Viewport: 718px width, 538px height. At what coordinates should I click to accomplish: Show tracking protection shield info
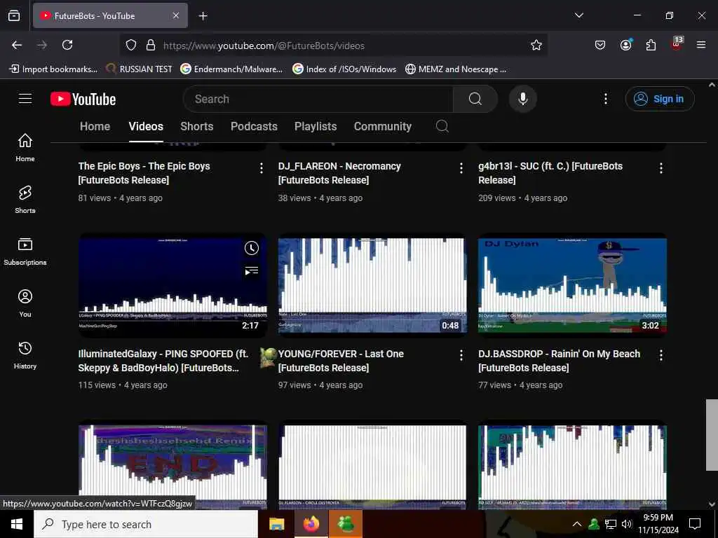tap(131, 46)
